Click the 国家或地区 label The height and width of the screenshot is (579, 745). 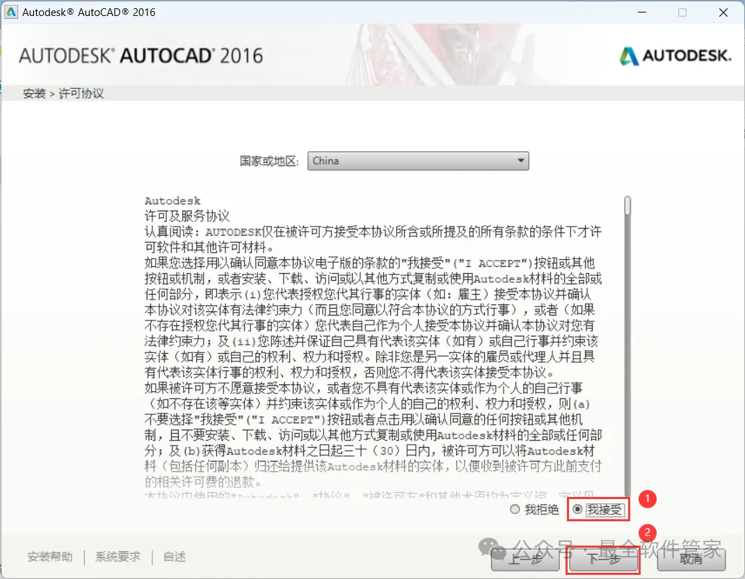[x=269, y=161]
